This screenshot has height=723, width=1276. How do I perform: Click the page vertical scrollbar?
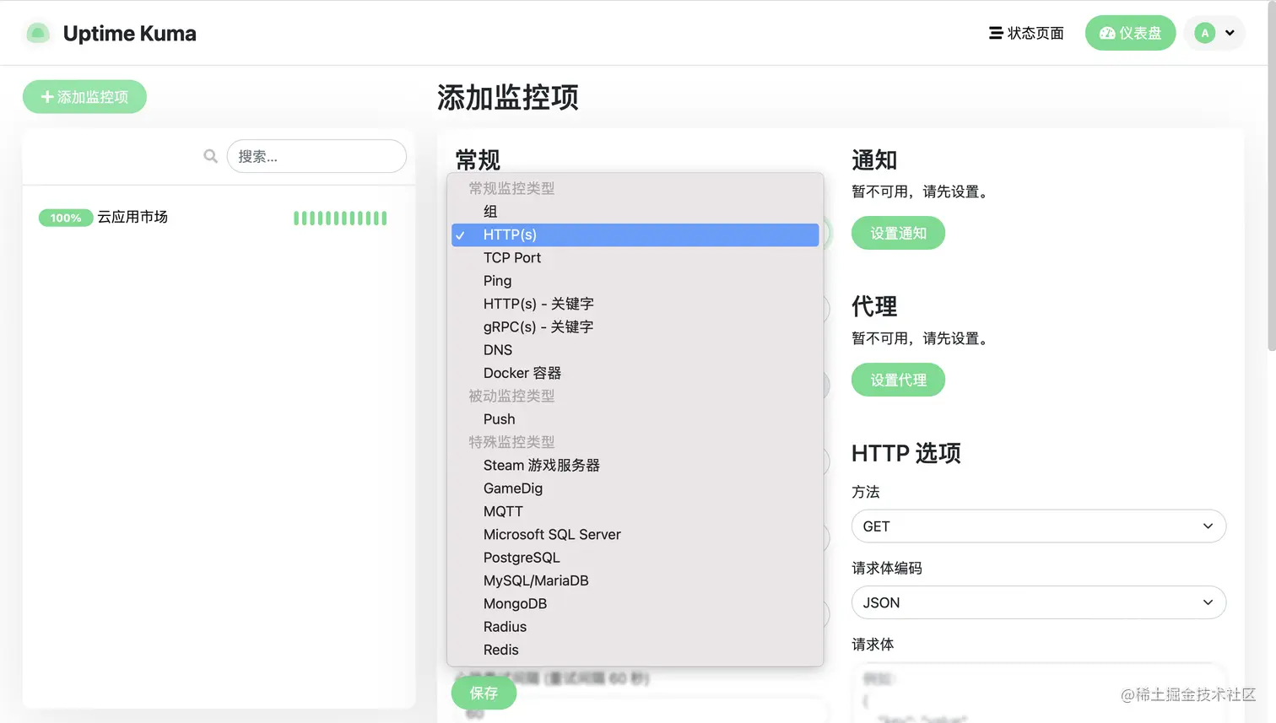[x=1271, y=175]
